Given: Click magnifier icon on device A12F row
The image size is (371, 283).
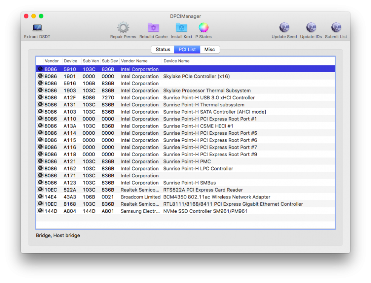Looking at the screenshot, I should point(40,97).
